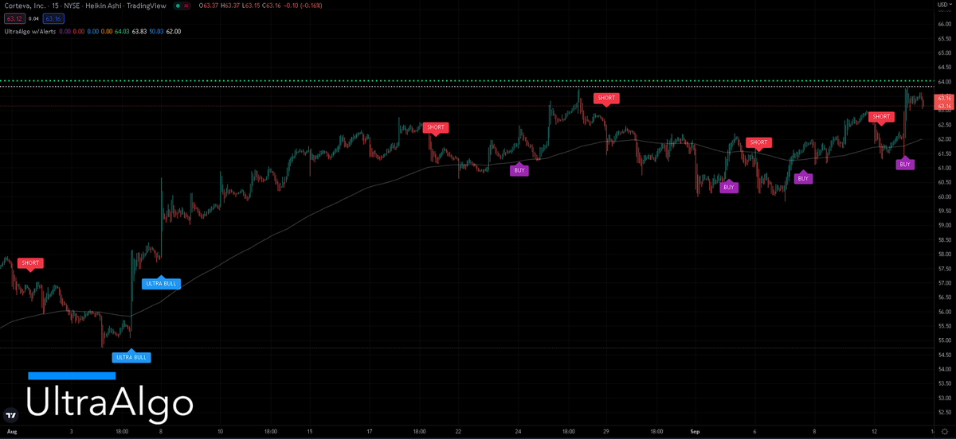Click the 64.00 price axis label
This screenshot has width=956, height=439.
coord(943,82)
